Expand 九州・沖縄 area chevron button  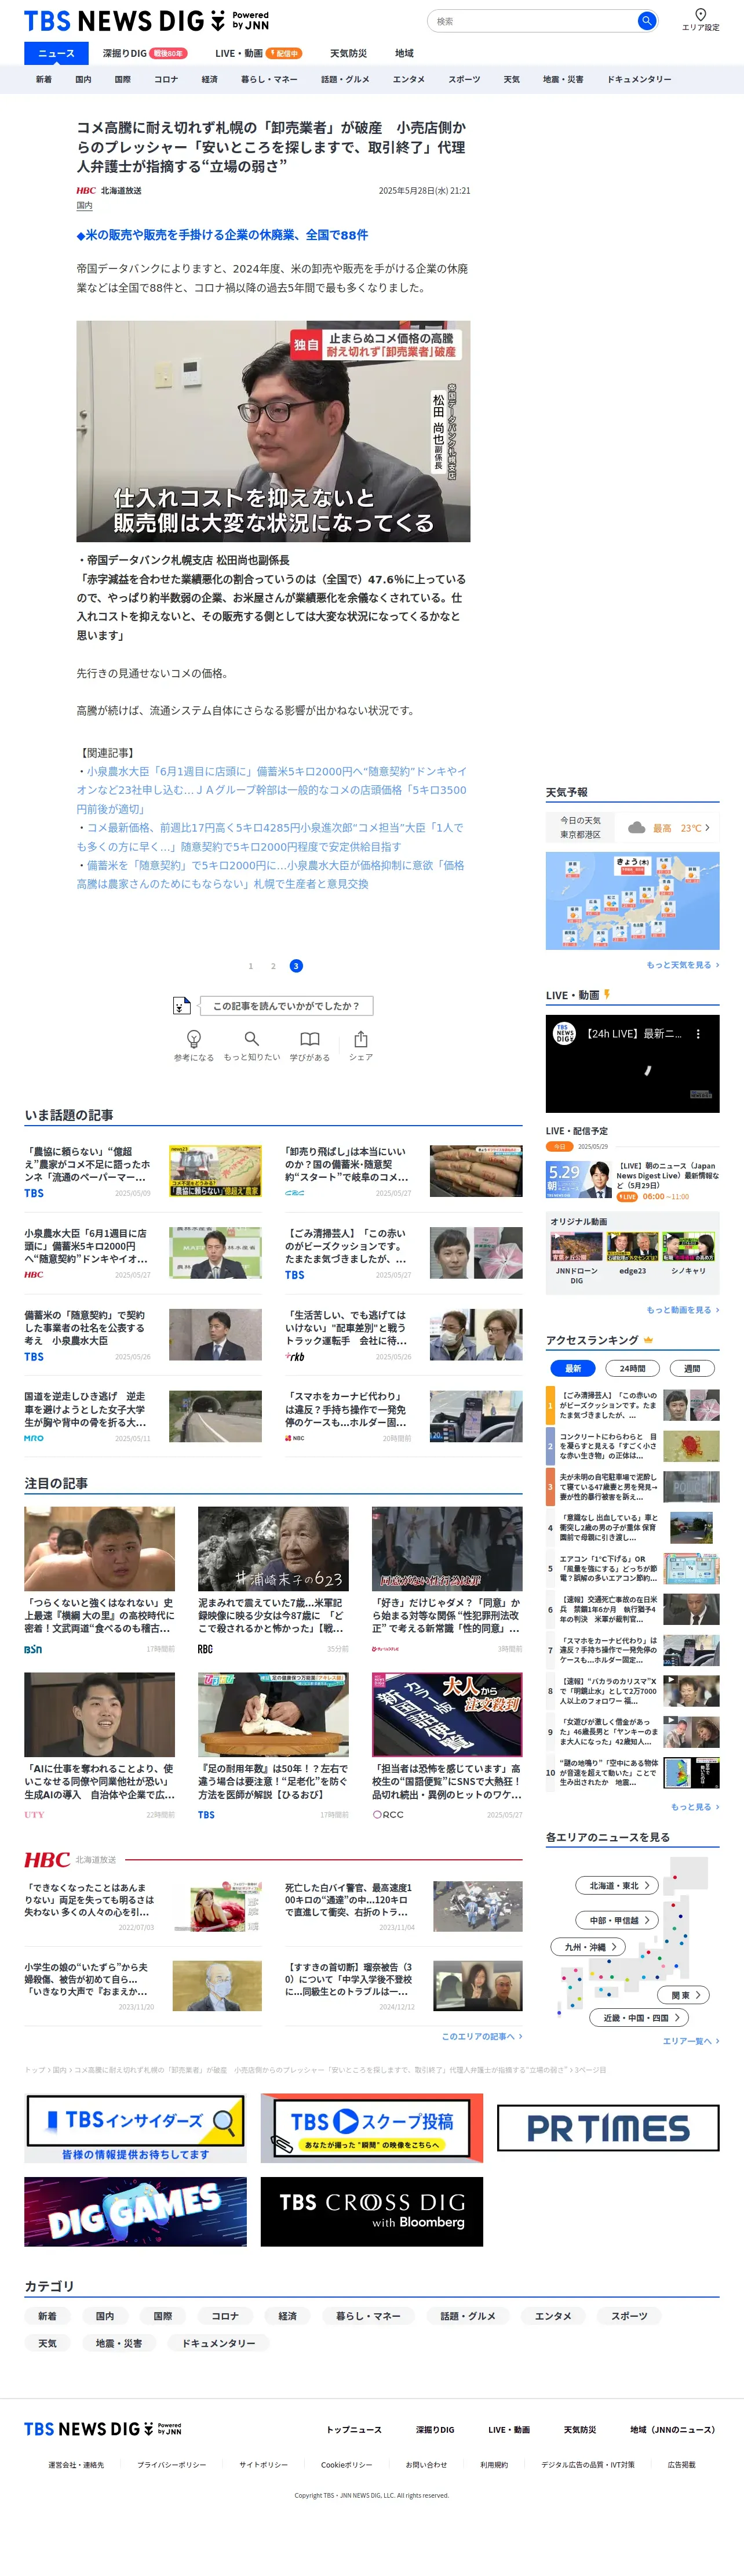(x=589, y=1946)
